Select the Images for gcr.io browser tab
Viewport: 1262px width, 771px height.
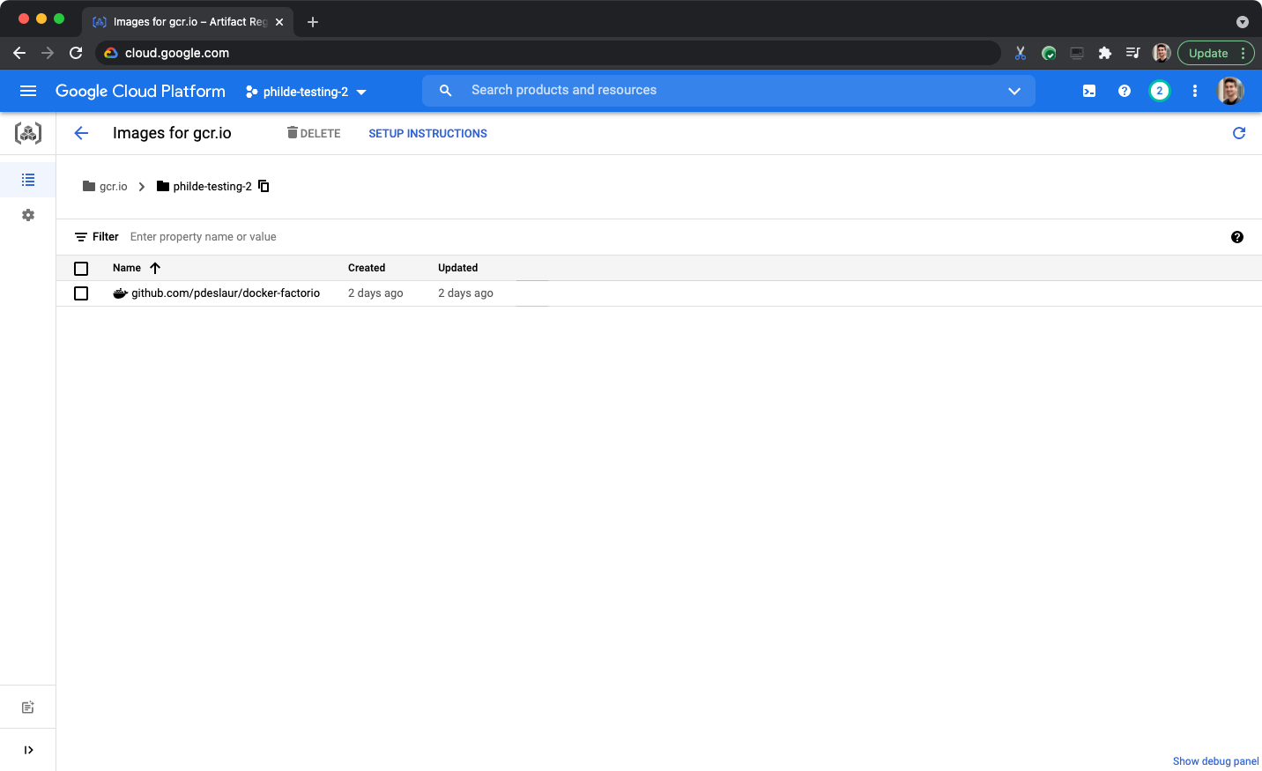(188, 22)
